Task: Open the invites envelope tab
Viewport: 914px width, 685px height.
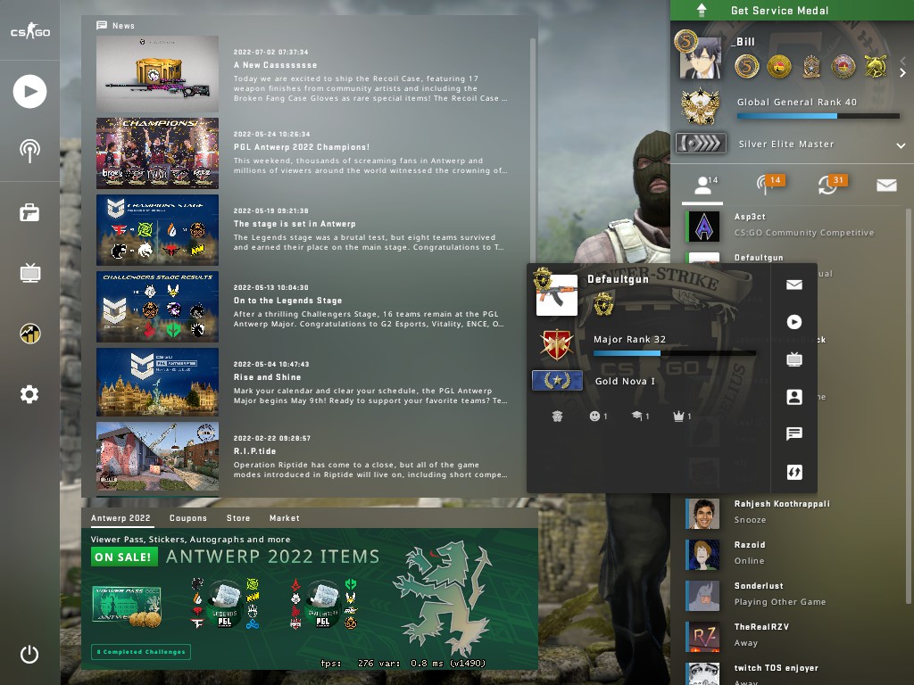Action: click(886, 186)
